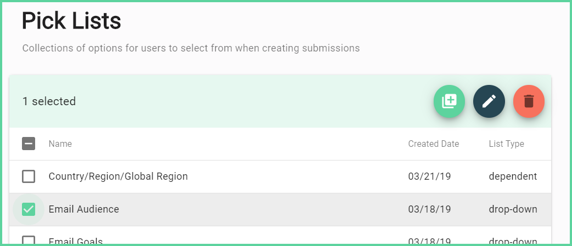This screenshot has height=246, width=572.
Task: Click the green duplicate pick list icon
Action: [449, 101]
